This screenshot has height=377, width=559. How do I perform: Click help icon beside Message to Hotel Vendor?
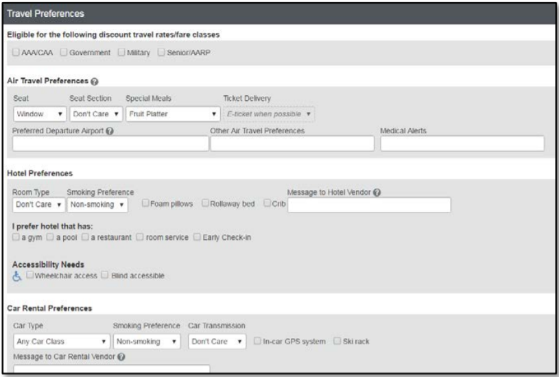(x=377, y=191)
